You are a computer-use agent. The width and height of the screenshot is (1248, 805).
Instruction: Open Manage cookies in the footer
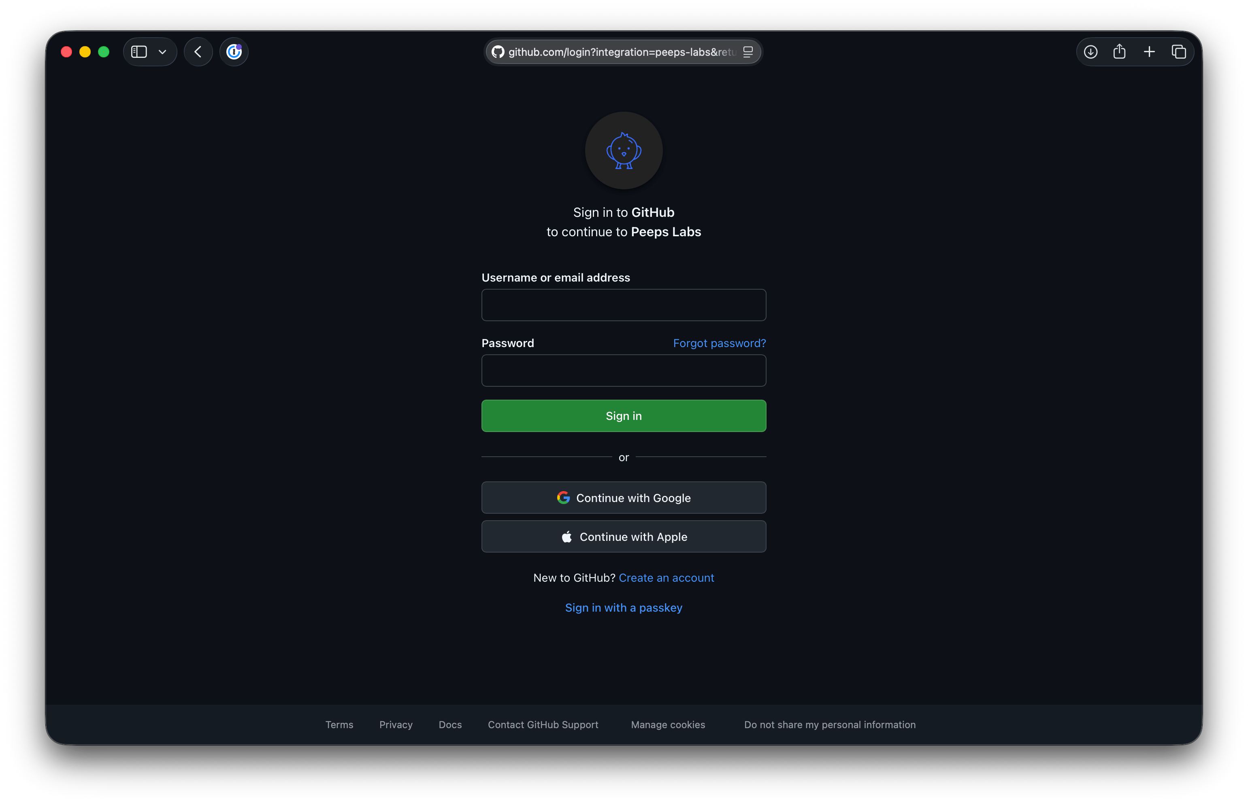pyautogui.click(x=668, y=724)
